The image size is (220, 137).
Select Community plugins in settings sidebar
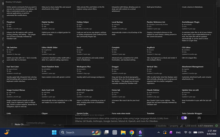click(x=36, y=123)
